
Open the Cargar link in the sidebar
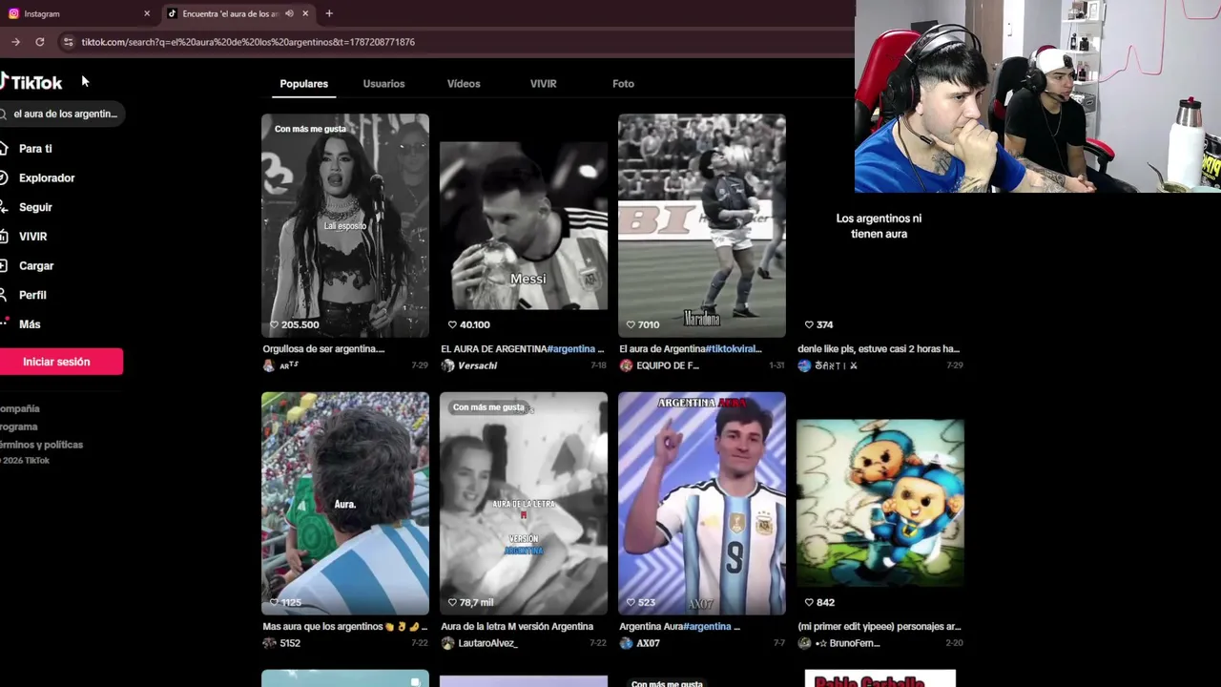click(x=36, y=266)
